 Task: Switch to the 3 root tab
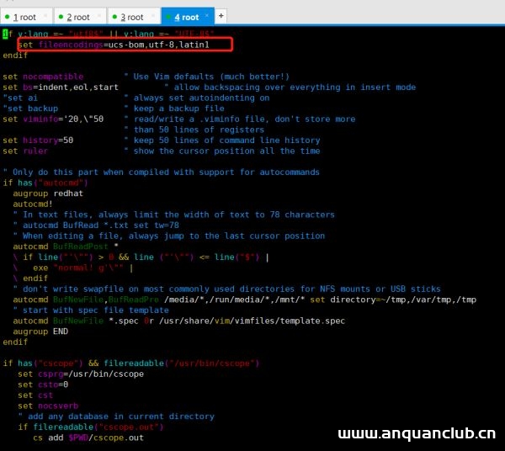(131, 17)
